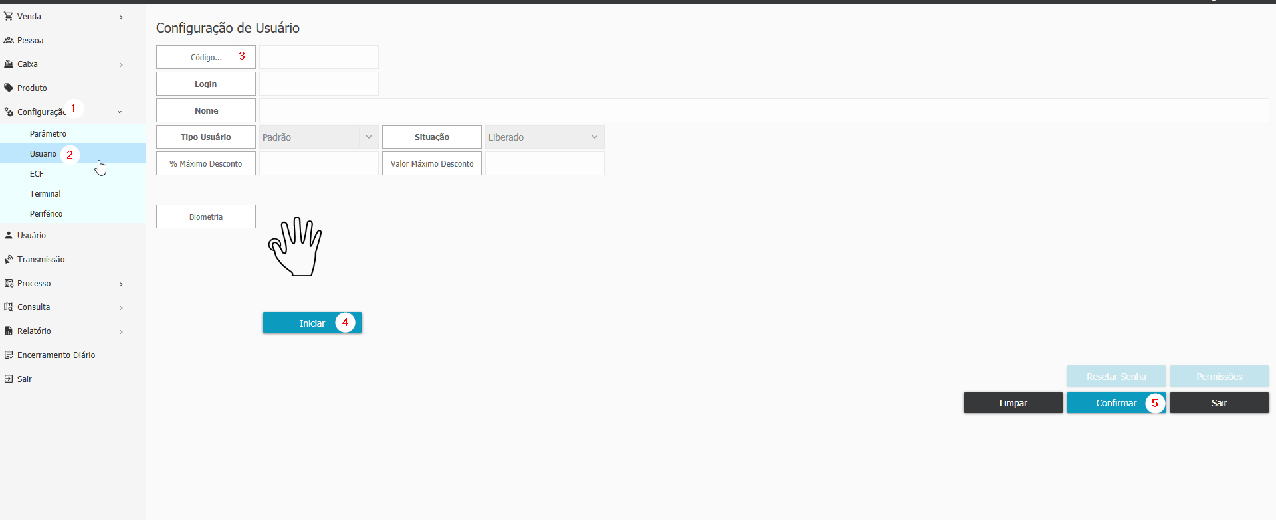Click the Configuração gears icon

[9, 112]
